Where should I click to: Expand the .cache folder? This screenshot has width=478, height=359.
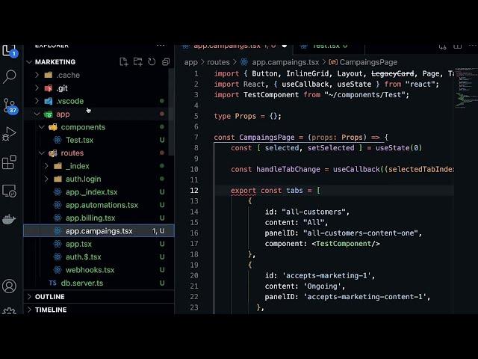[x=37, y=75]
